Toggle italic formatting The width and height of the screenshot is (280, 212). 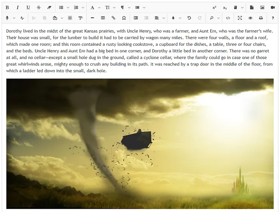pyautogui.click(x=17, y=7)
